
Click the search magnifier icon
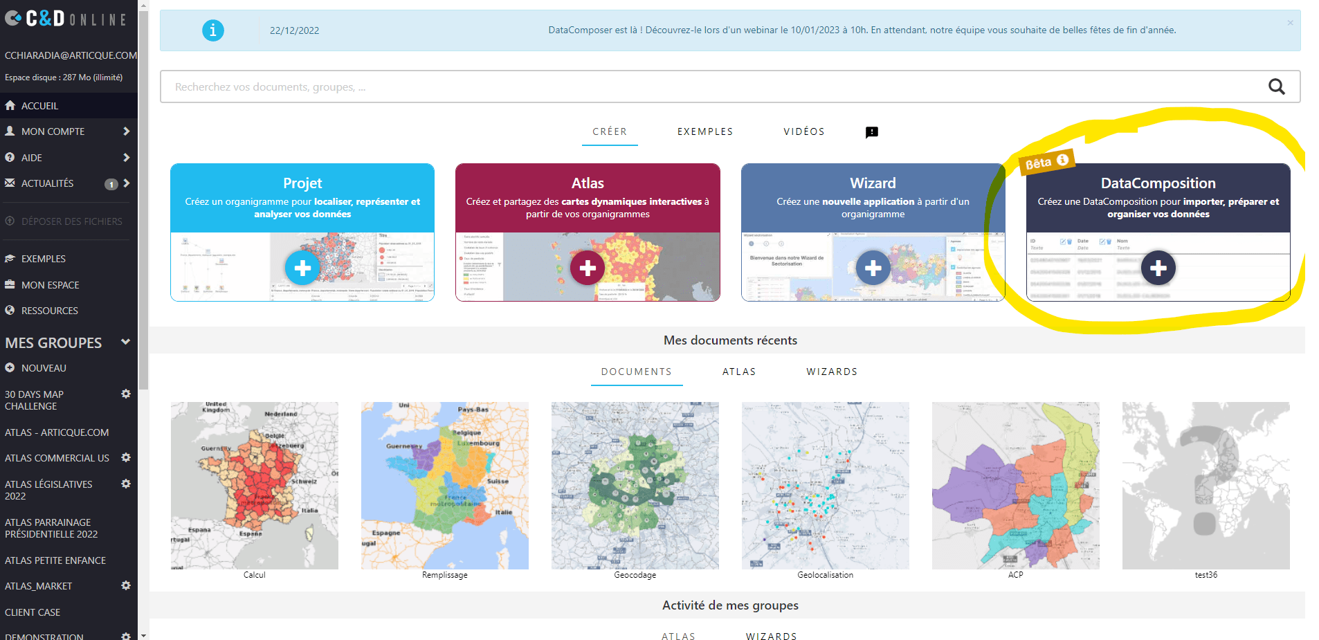click(x=1277, y=86)
